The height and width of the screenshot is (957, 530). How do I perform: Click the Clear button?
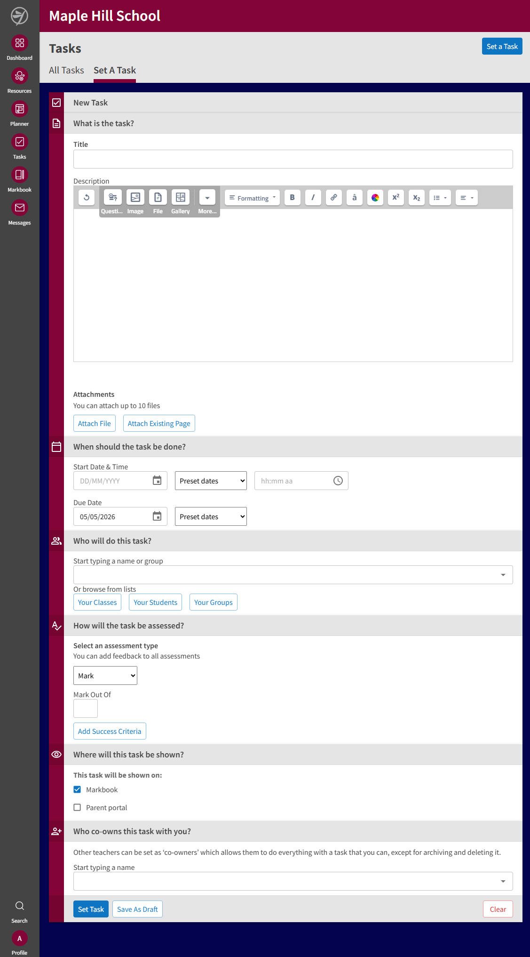(498, 909)
